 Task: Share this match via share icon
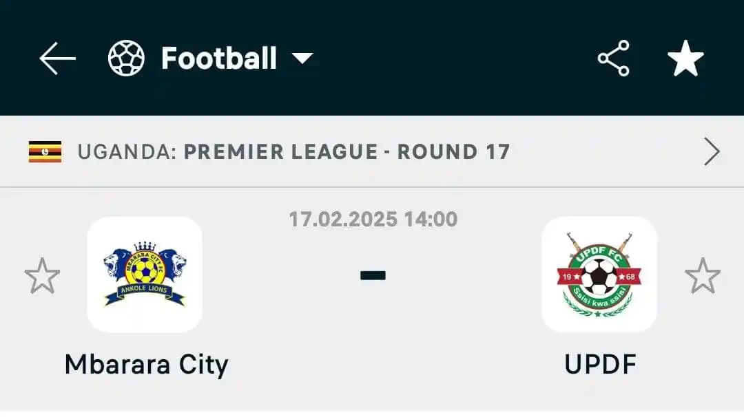click(614, 58)
